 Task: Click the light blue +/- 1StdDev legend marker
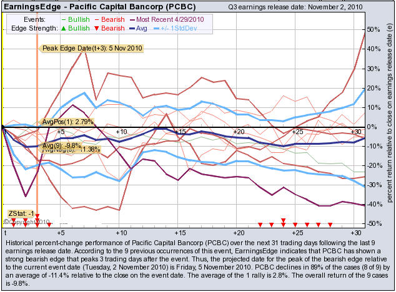coord(167,29)
